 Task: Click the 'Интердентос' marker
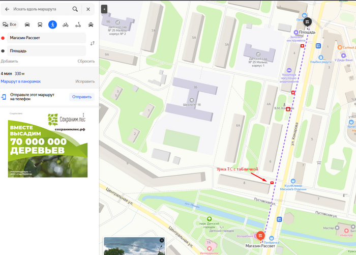click(x=210, y=248)
